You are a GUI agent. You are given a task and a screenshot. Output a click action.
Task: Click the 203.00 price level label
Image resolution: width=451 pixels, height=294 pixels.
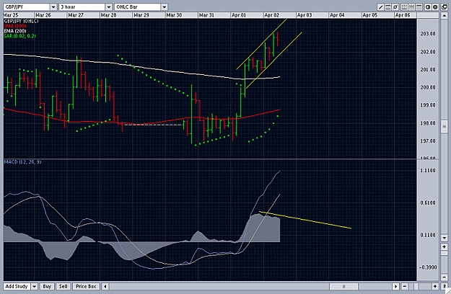(x=428, y=34)
